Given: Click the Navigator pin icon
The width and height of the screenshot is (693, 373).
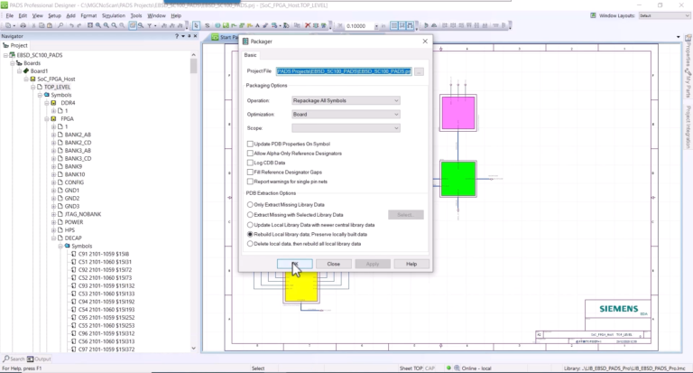Looking at the screenshot, I should coord(189,36).
